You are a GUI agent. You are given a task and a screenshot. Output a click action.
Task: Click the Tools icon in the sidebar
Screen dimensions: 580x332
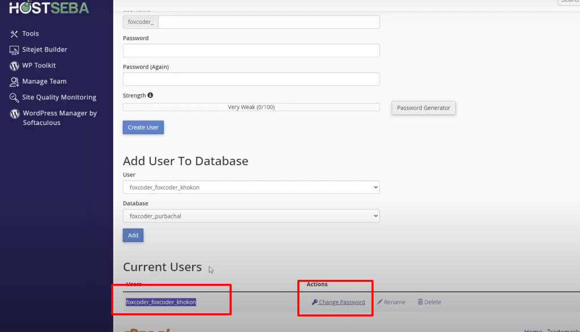point(13,33)
